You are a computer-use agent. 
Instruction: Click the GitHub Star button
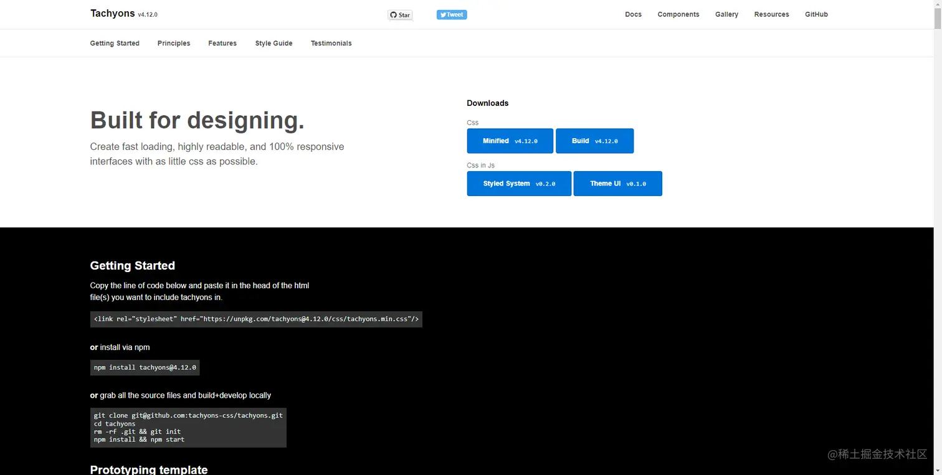(x=400, y=15)
